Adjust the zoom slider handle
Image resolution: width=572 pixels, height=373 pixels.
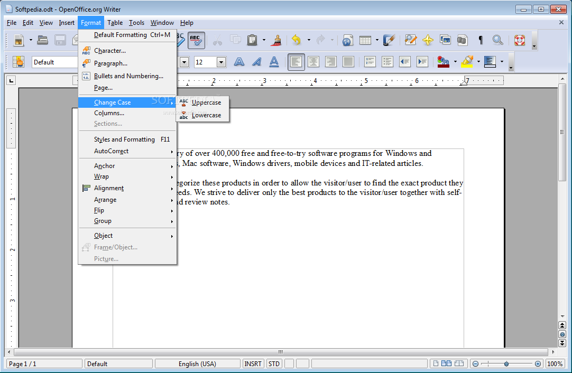(x=506, y=364)
